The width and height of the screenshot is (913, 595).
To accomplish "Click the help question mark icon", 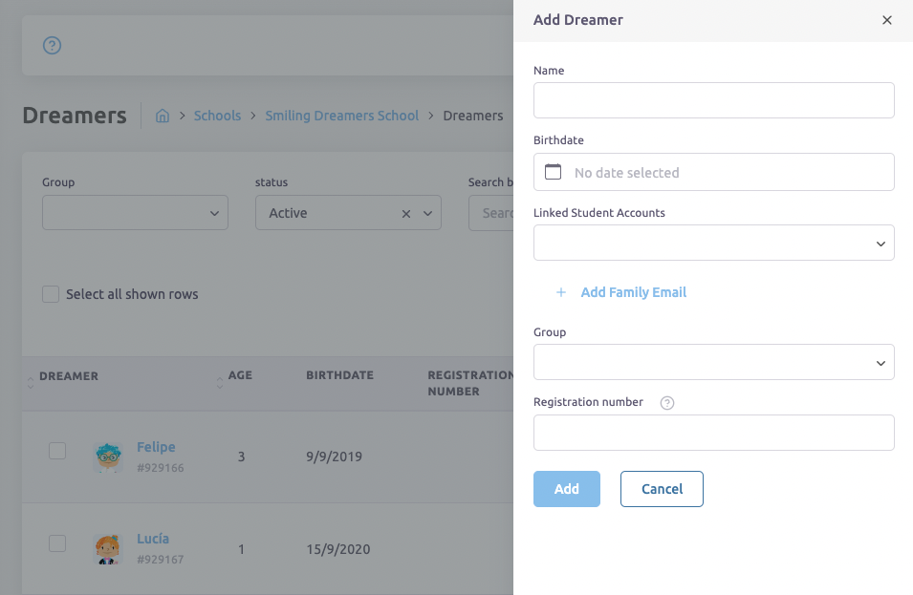I will point(53,46).
